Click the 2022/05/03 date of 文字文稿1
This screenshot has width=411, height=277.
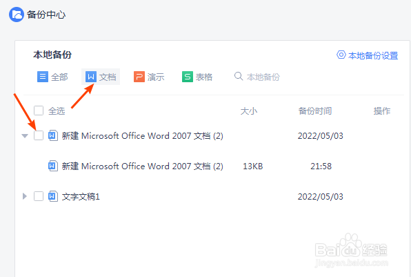point(320,196)
